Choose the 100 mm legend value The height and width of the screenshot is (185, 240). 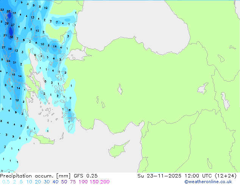83,182
